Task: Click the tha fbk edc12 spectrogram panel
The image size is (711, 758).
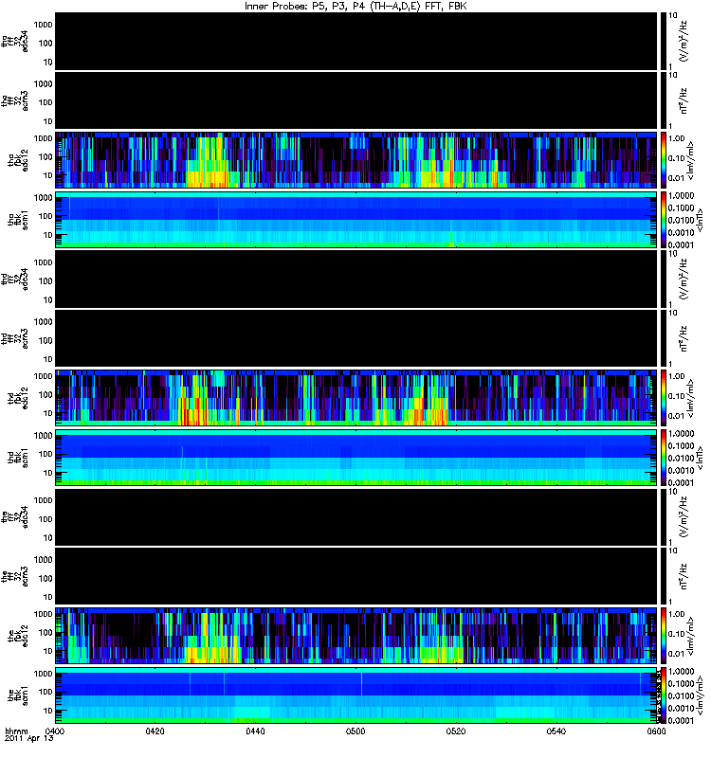Action: click(356, 159)
